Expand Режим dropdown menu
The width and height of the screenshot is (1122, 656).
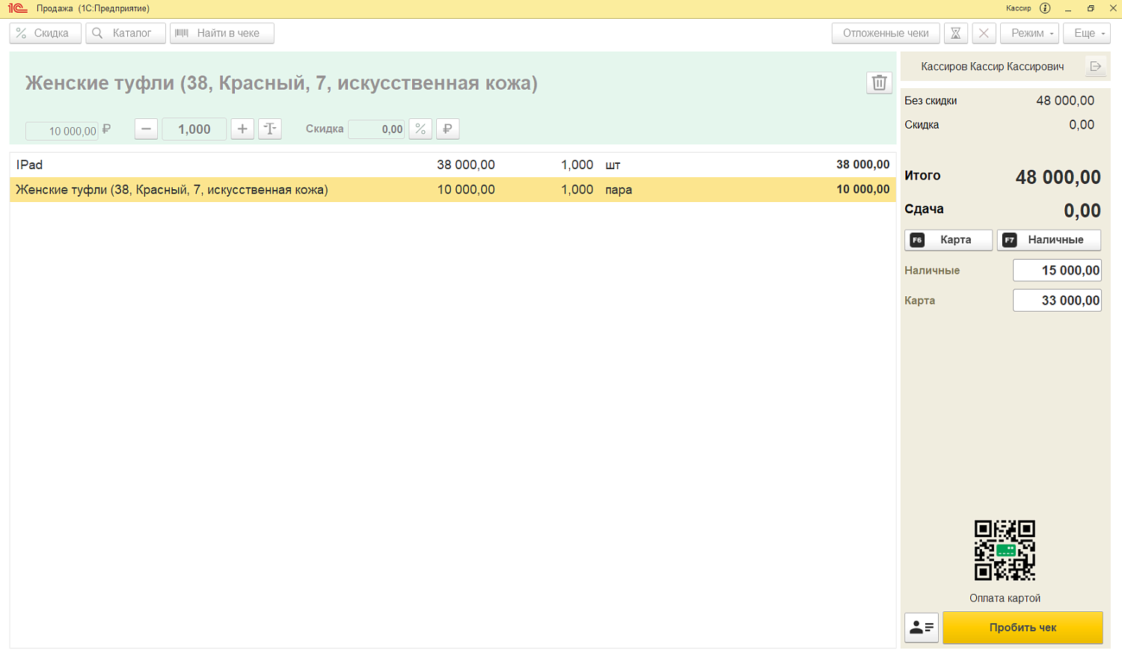(1031, 33)
